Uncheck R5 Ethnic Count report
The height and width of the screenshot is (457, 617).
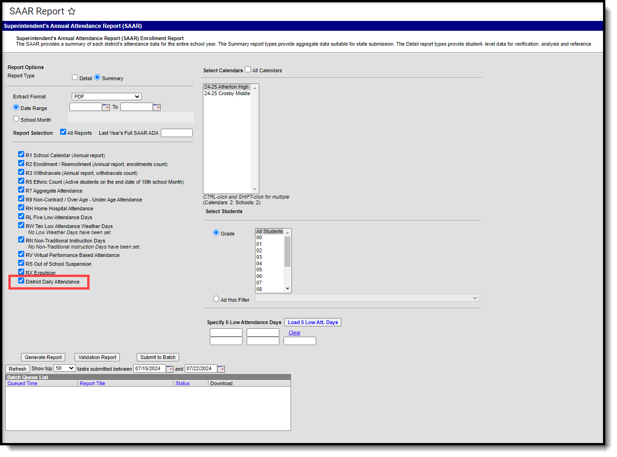pos(21,181)
